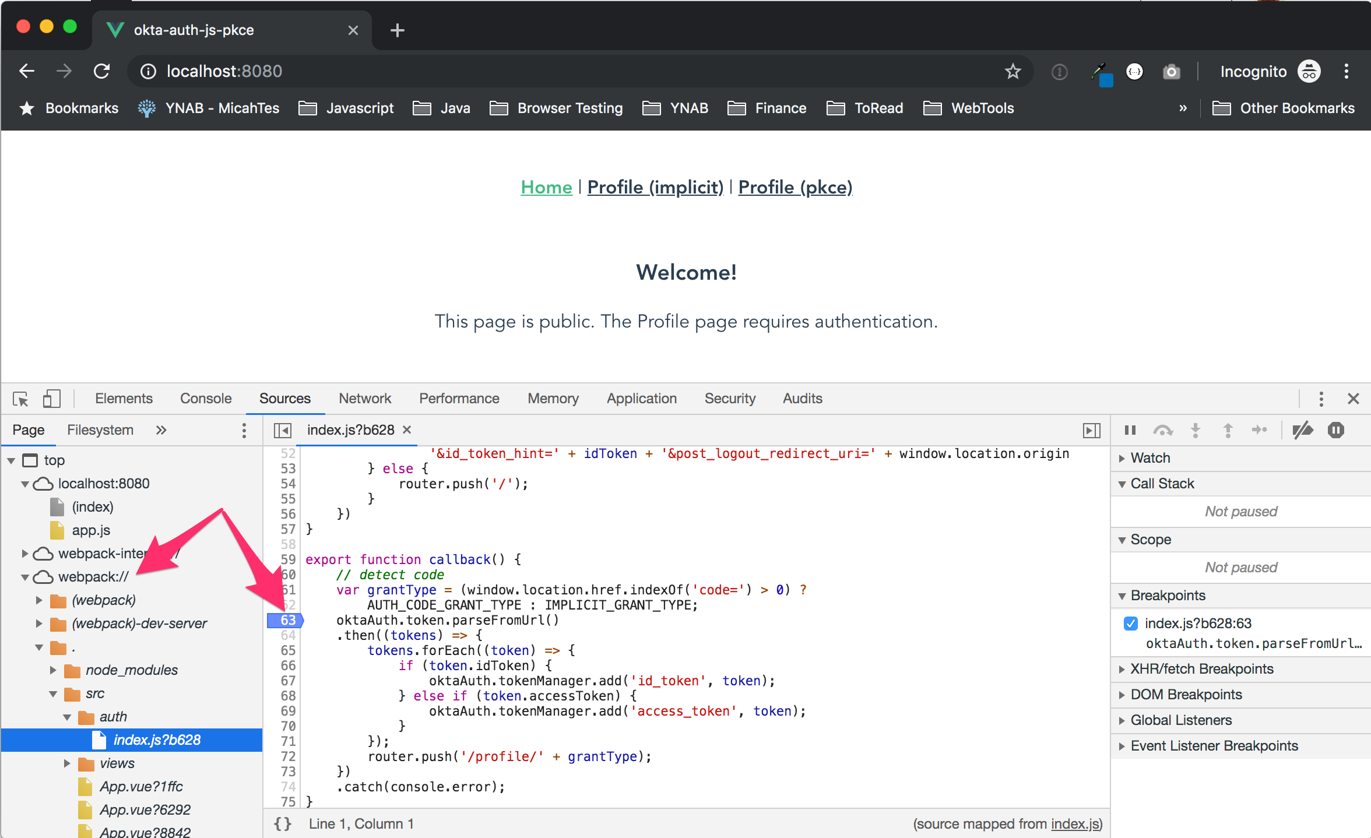Switch to the Network tab
The height and width of the screenshot is (838, 1371).
(365, 398)
